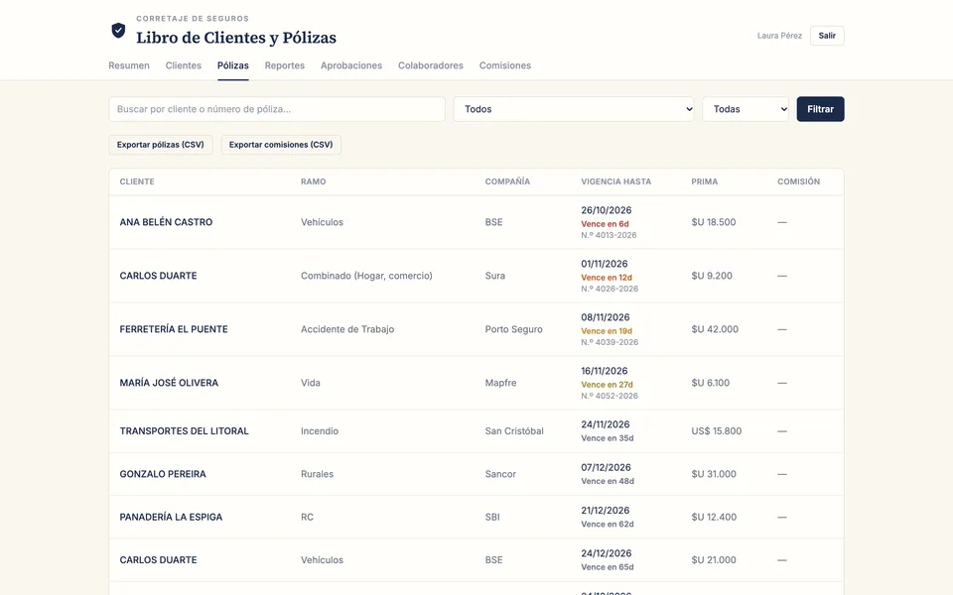Open the Aprobaciones tab

351,65
